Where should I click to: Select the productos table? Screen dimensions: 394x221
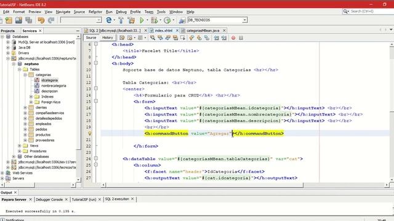(x=43, y=135)
